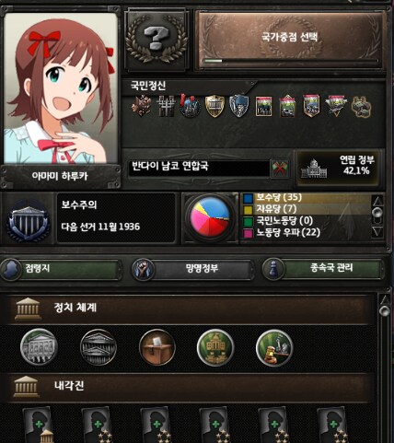Click the crossed flags rename icon
Screen dimensions: 394x443
pos(280,169)
